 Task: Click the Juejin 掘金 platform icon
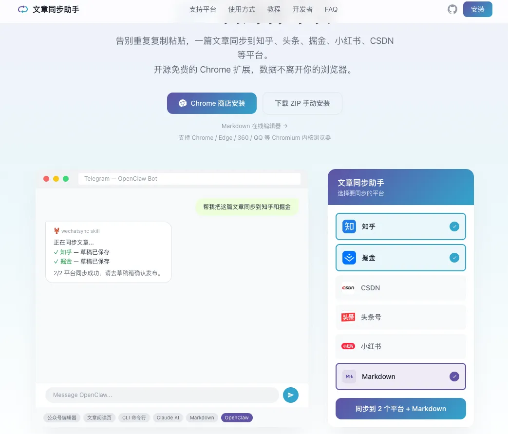click(349, 258)
